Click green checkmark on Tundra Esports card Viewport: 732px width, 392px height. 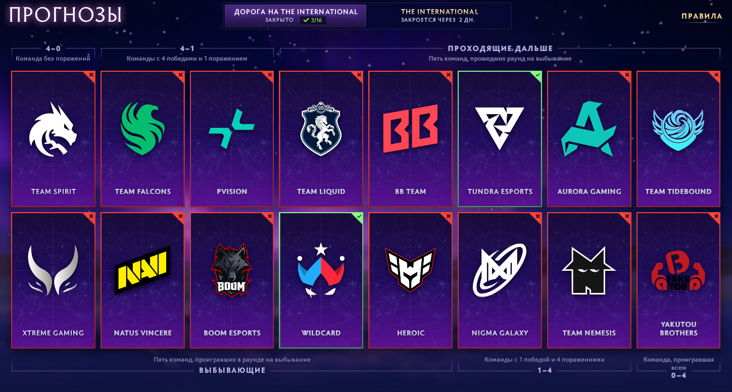tap(537, 75)
